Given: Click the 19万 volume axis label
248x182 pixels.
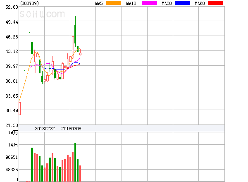Looking at the screenshot, I should [13, 132].
